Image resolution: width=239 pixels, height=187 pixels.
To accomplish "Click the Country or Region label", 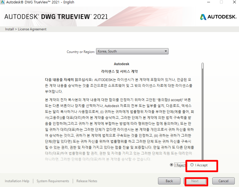I will pos(81,52).
